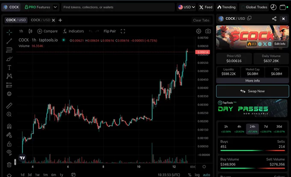Viewport: 291px width, 177px height.
Task: Focus the token search field
Action: pyautogui.click(x=118, y=7)
